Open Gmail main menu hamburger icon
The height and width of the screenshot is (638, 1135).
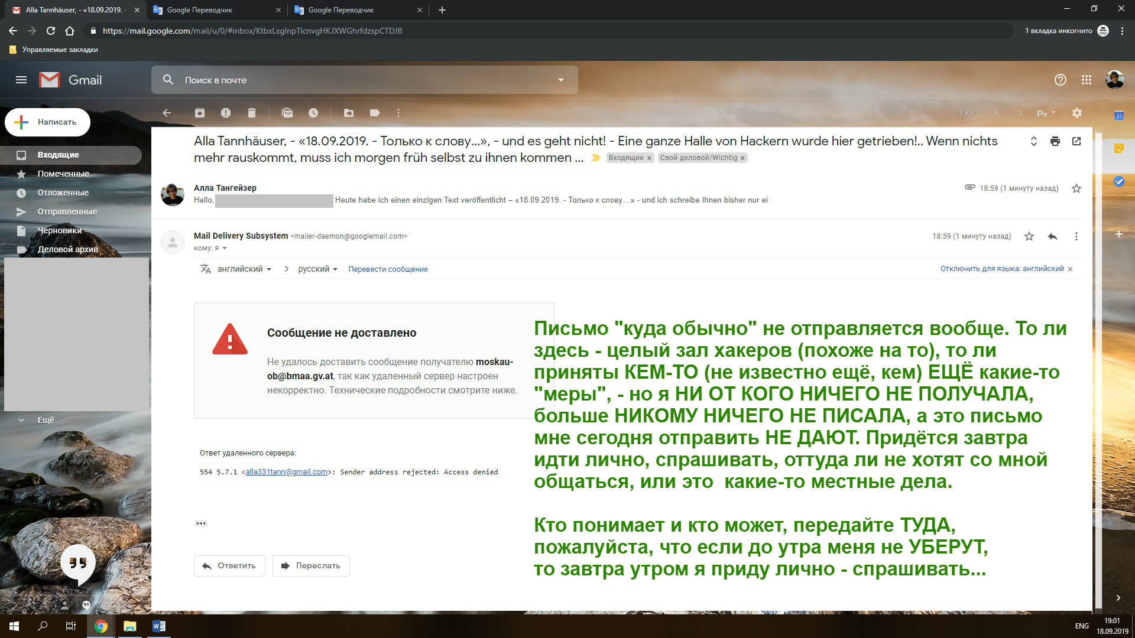tap(21, 80)
